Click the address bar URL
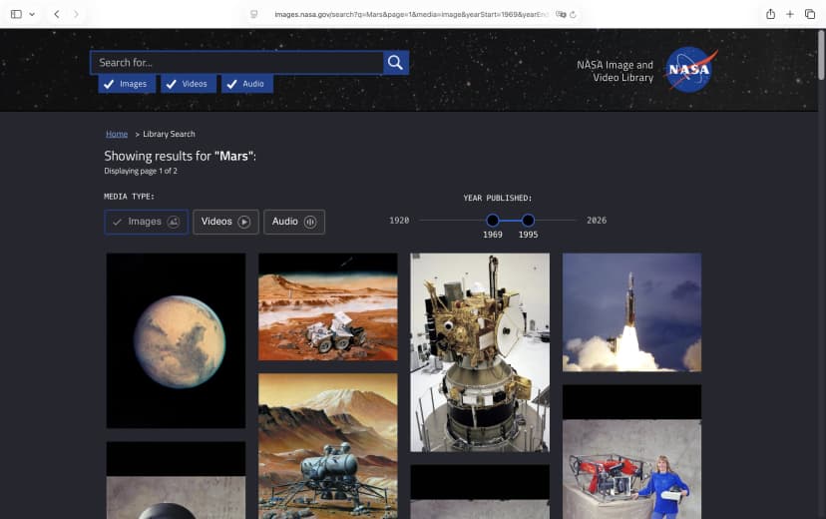Image resolution: width=826 pixels, height=519 pixels. [411, 15]
